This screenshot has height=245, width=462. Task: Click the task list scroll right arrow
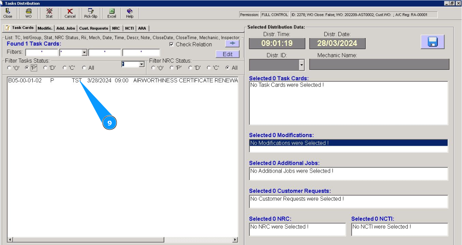tap(235, 240)
